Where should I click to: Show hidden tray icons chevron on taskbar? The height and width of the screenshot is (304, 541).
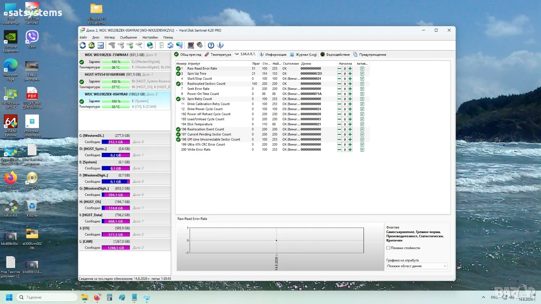[483, 297]
